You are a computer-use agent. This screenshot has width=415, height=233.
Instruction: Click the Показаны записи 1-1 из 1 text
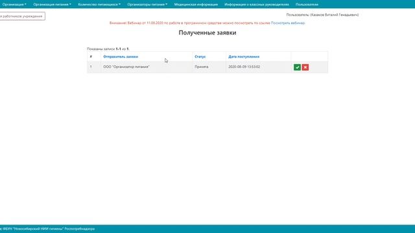tap(108, 49)
